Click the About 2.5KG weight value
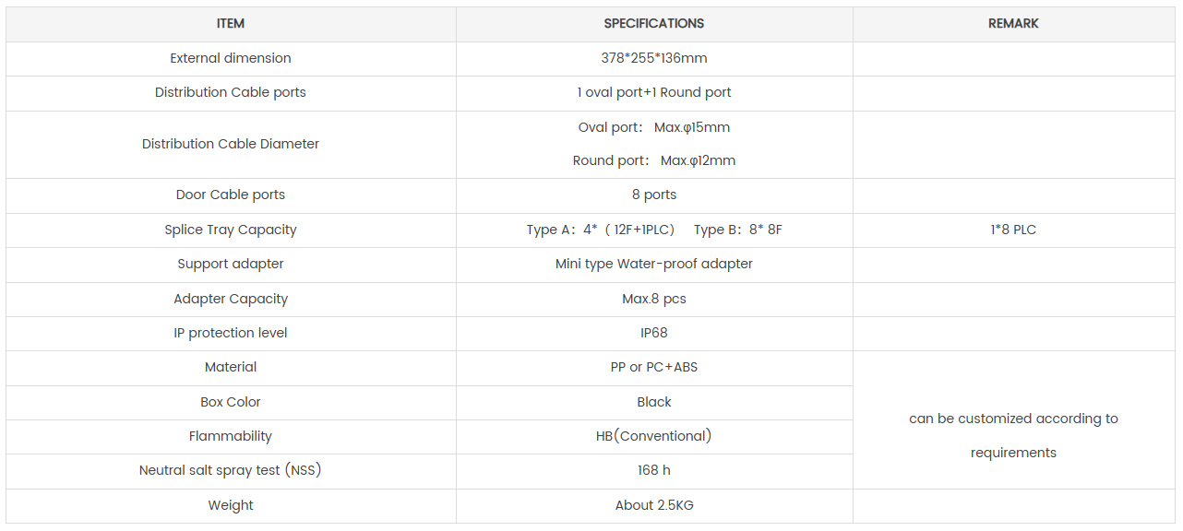The height and width of the screenshot is (531, 1183). pos(654,505)
